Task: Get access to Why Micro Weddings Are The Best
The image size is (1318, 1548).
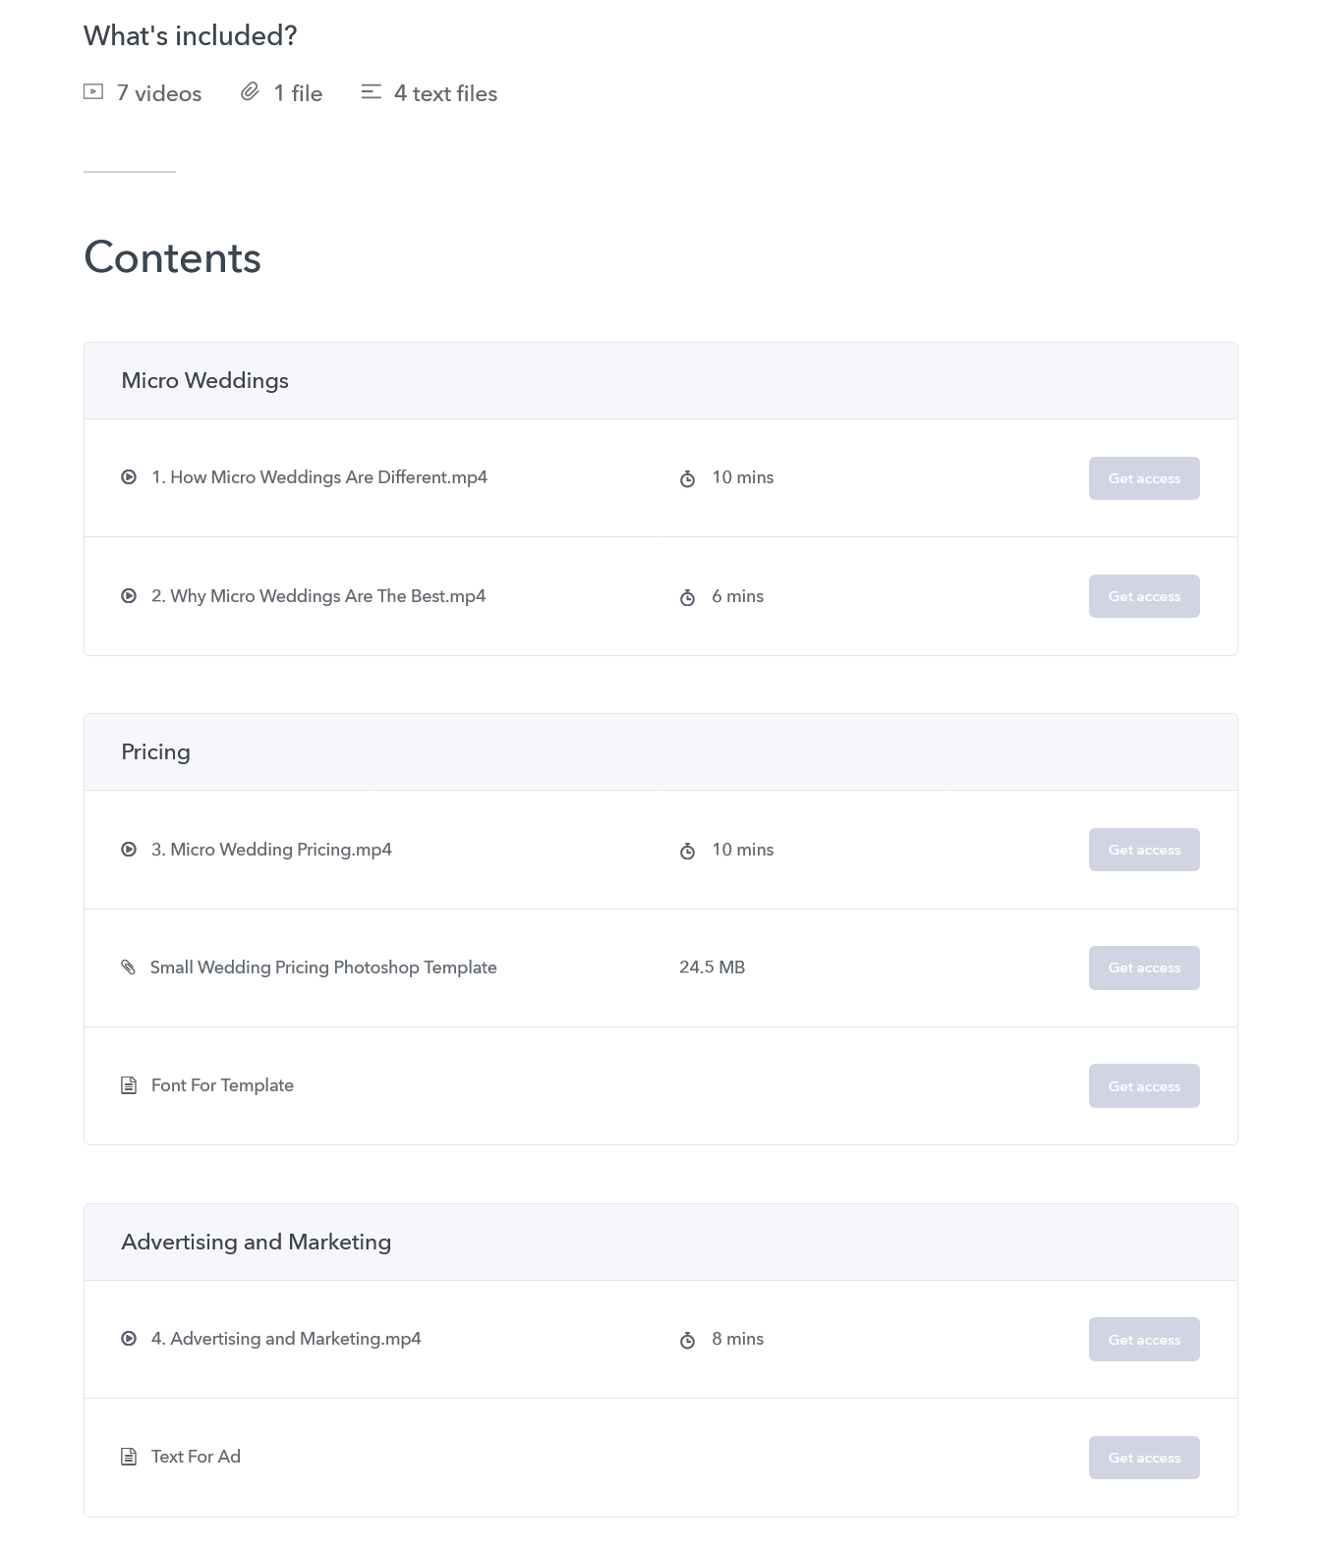Action: 1144,596
